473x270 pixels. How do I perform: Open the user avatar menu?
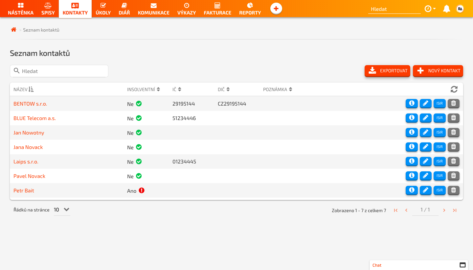point(460,9)
